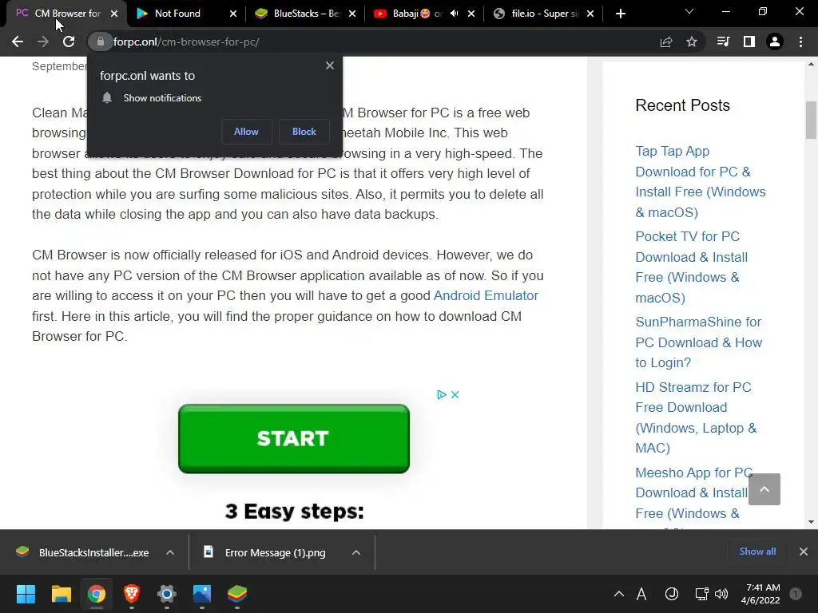
Task: Open Settings app in taskbar
Action: point(166,594)
